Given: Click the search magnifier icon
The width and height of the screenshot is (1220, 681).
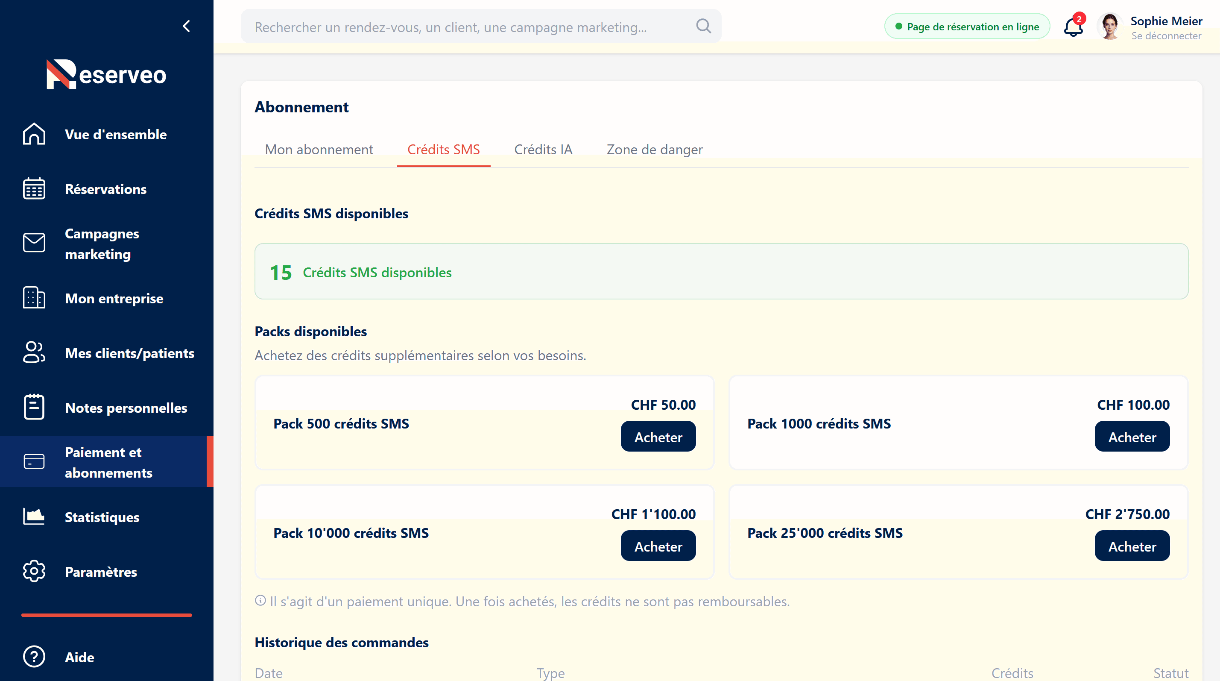Looking at the screenshot, I should point(704,26).
